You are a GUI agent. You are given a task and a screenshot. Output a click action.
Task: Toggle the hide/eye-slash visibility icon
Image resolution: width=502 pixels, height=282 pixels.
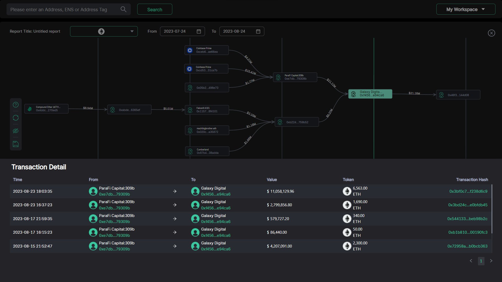[x=16, y=131]
